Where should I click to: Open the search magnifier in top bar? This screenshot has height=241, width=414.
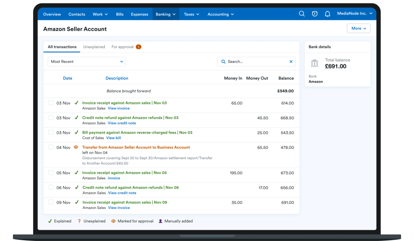click(301, 14)
